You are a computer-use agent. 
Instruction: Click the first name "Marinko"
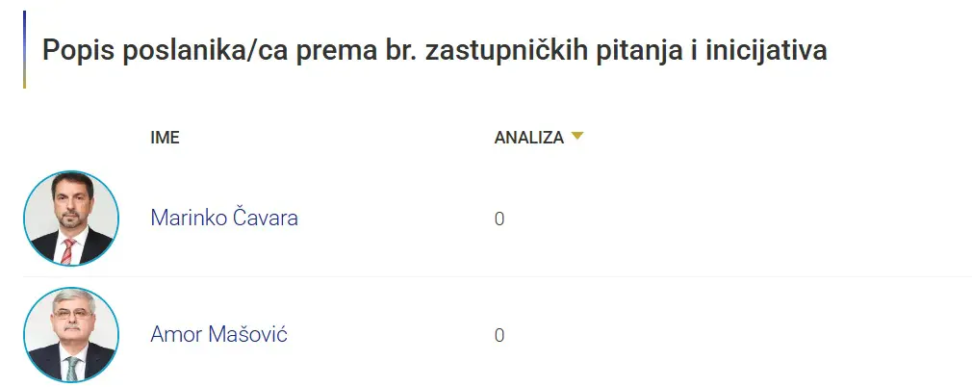pyautogui.click(x=190, y=219)
